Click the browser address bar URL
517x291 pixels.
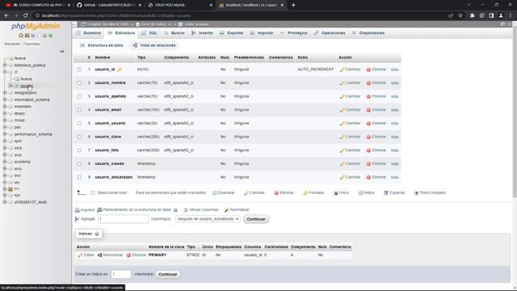click(116, 15)
